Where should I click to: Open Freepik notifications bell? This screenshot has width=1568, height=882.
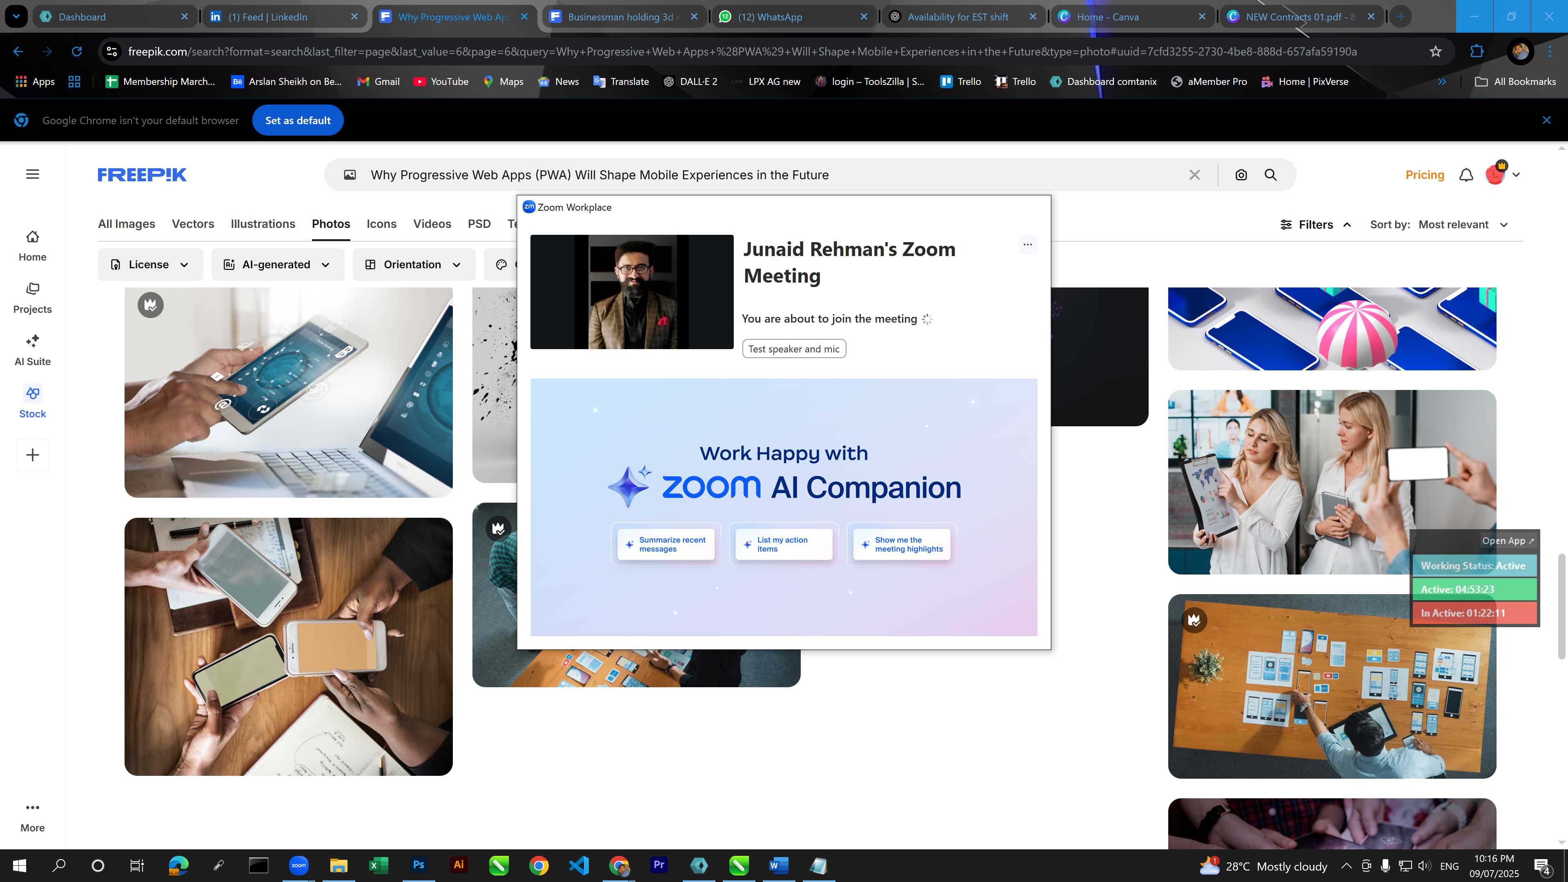tap(1466, 175)
